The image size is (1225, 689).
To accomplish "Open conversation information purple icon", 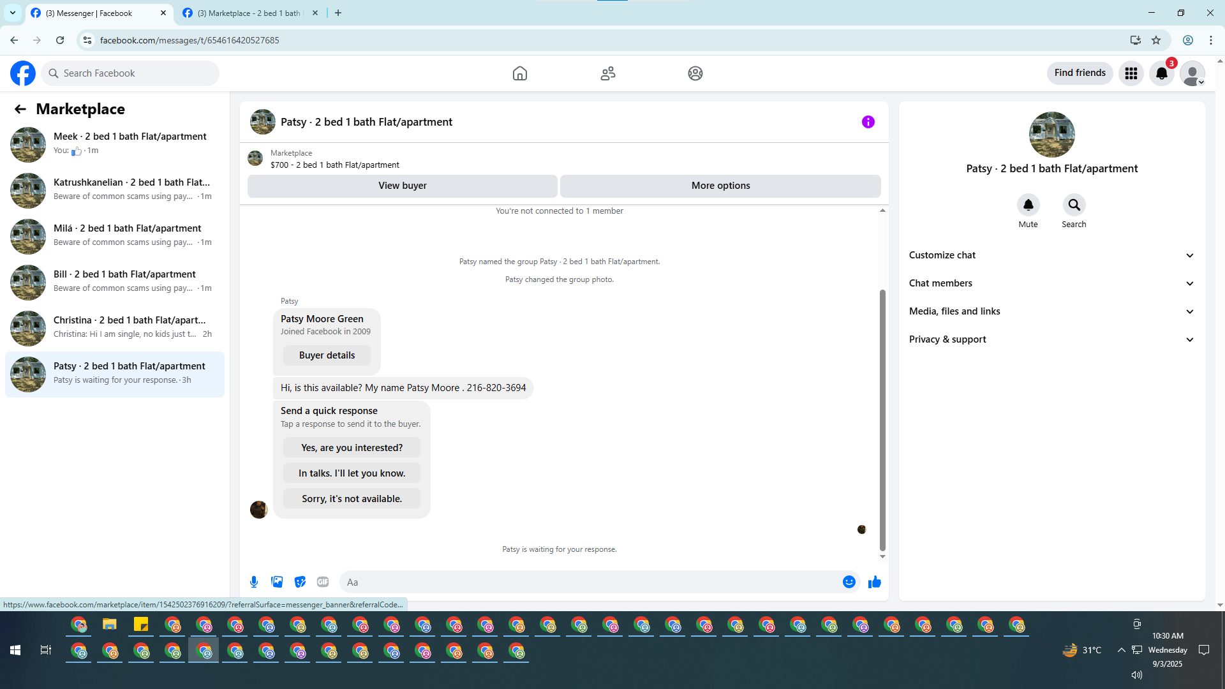I will point(868,122).
